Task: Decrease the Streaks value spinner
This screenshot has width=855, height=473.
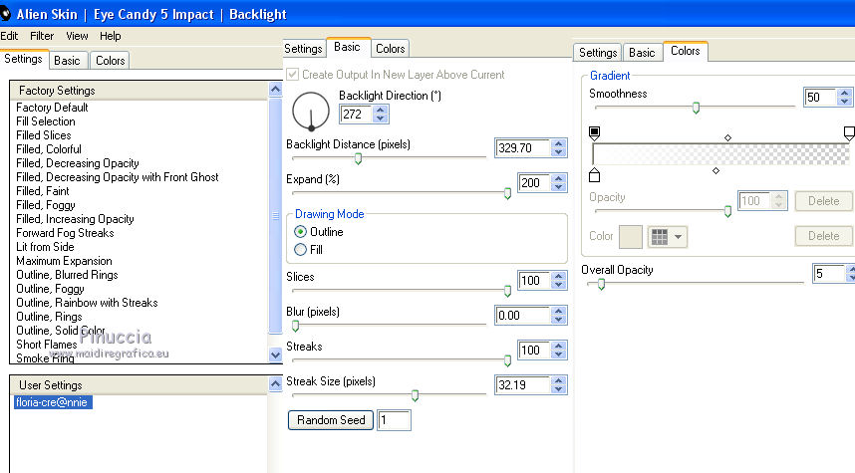Action: (558, 355)
